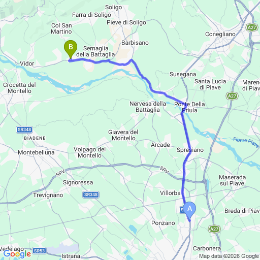
Task: Click the SR53 road shield
Action: pos(39,251)
